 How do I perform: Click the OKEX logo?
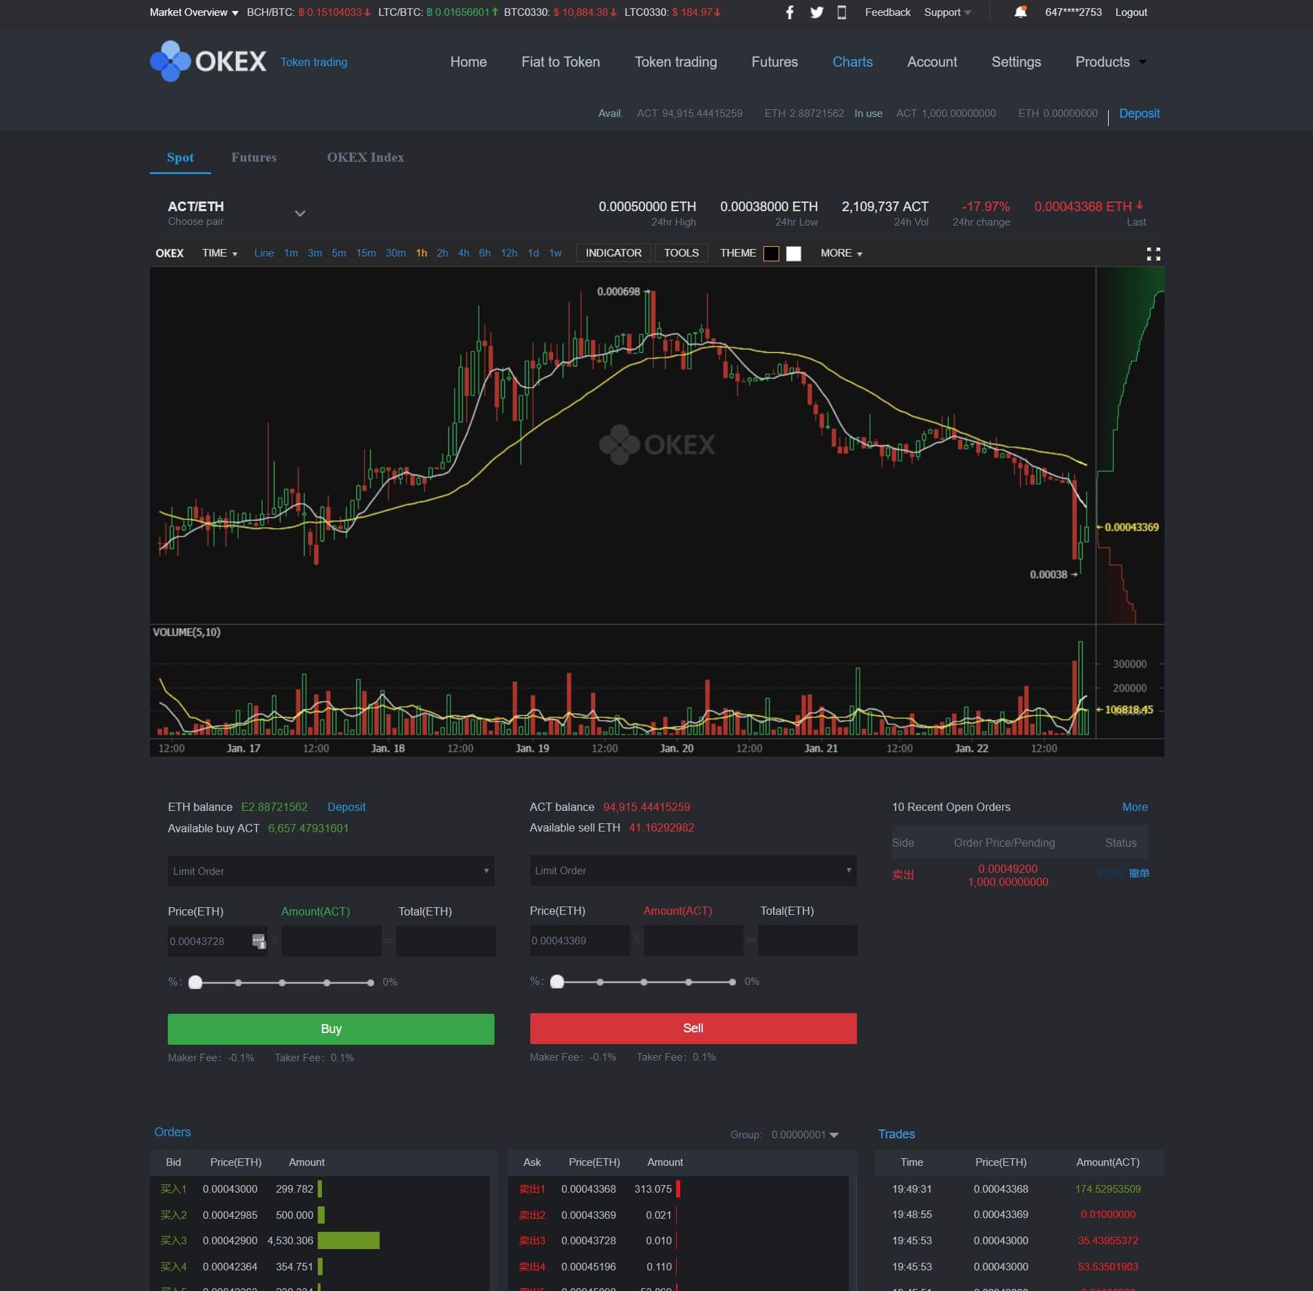(x=206, y=61)
